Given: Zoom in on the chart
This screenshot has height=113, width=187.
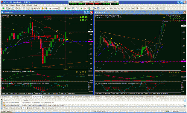Looking at the screenshot, I should 73,8.
